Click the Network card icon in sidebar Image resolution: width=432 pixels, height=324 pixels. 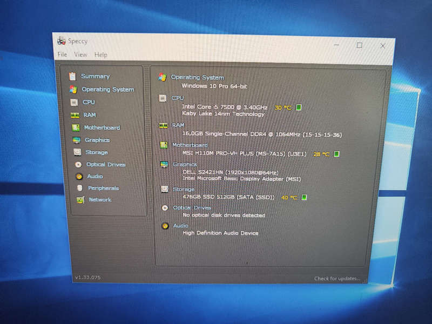(80, 200)
